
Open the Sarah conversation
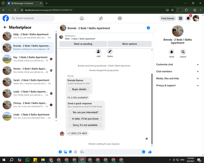[27, 82]
